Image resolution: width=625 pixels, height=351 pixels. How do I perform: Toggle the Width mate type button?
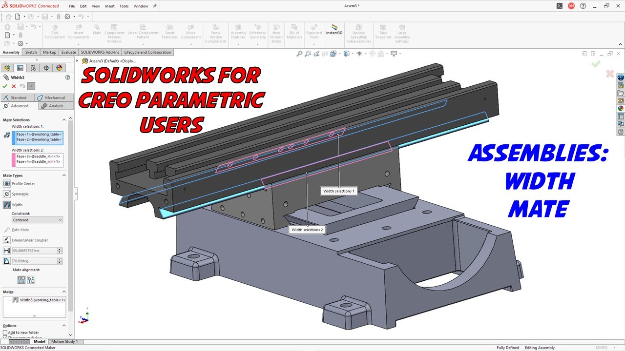(x=7, y=205)
